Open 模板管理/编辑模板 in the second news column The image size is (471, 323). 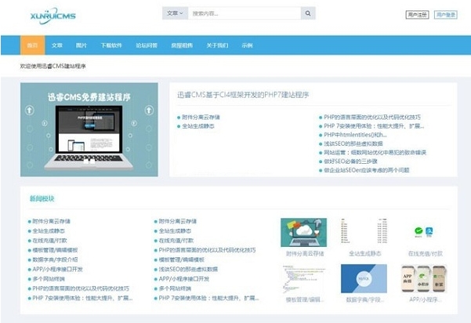(x=182, y=259)
